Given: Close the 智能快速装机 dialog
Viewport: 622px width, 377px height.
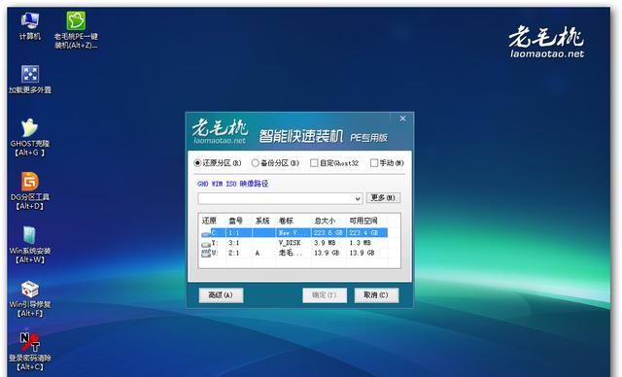Looking at the screenshot, I should point(402,119).
